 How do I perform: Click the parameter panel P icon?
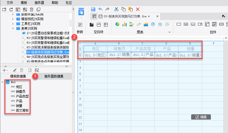coord(80,25)
